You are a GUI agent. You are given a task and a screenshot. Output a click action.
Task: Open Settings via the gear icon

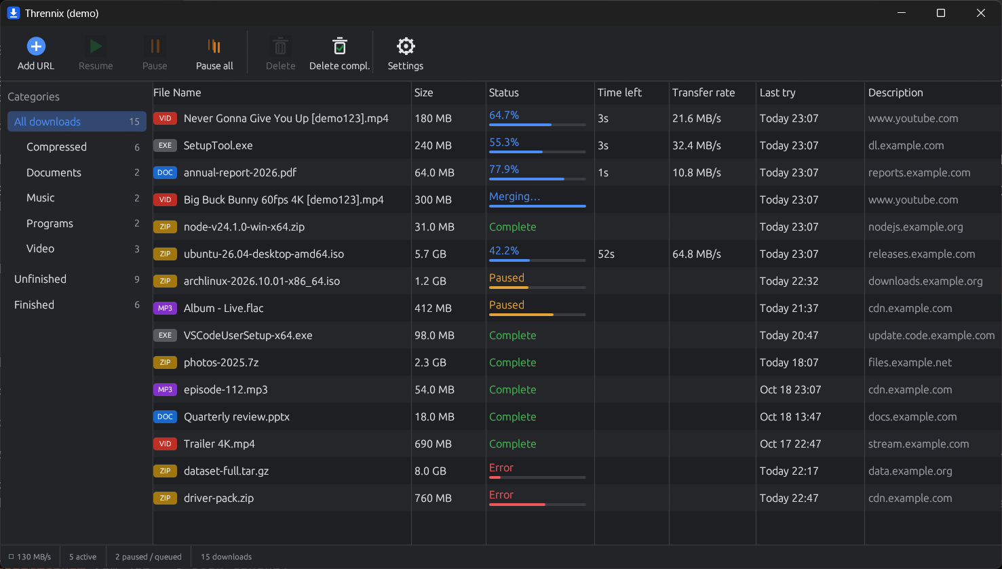pyautogui.click(x=406, y=46)
